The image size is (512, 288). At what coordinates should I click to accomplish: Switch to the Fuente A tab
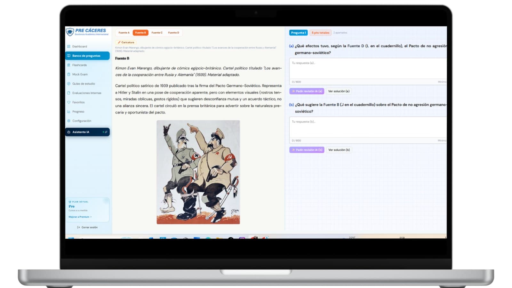click(x=124, y=33)
